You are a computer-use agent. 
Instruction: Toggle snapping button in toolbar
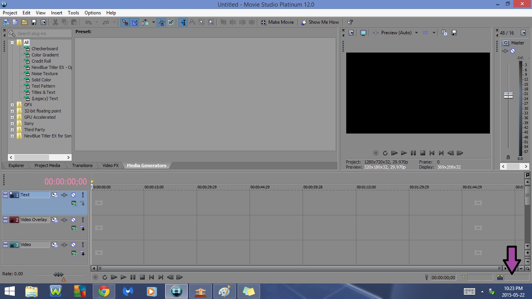tap(125, 22)
